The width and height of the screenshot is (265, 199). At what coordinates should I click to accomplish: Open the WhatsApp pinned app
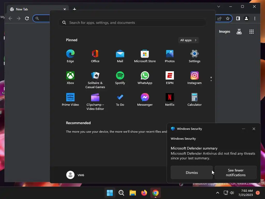tap(145, 78)
